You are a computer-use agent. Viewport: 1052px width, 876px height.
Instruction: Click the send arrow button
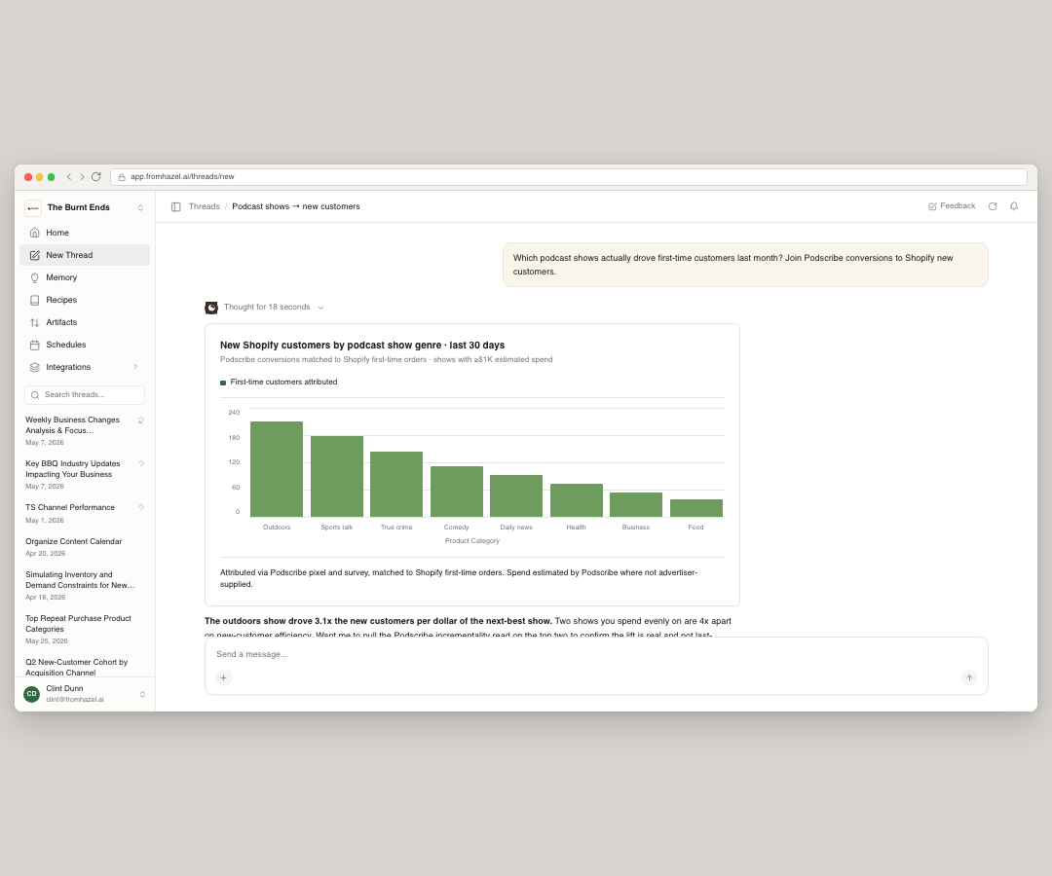969,677
